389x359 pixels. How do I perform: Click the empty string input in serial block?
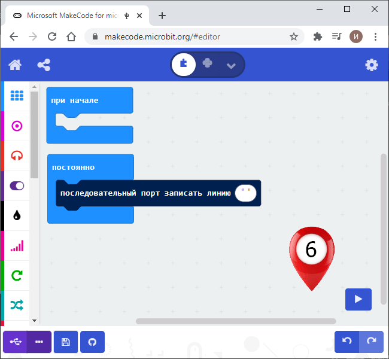click(x=245, y=193)
